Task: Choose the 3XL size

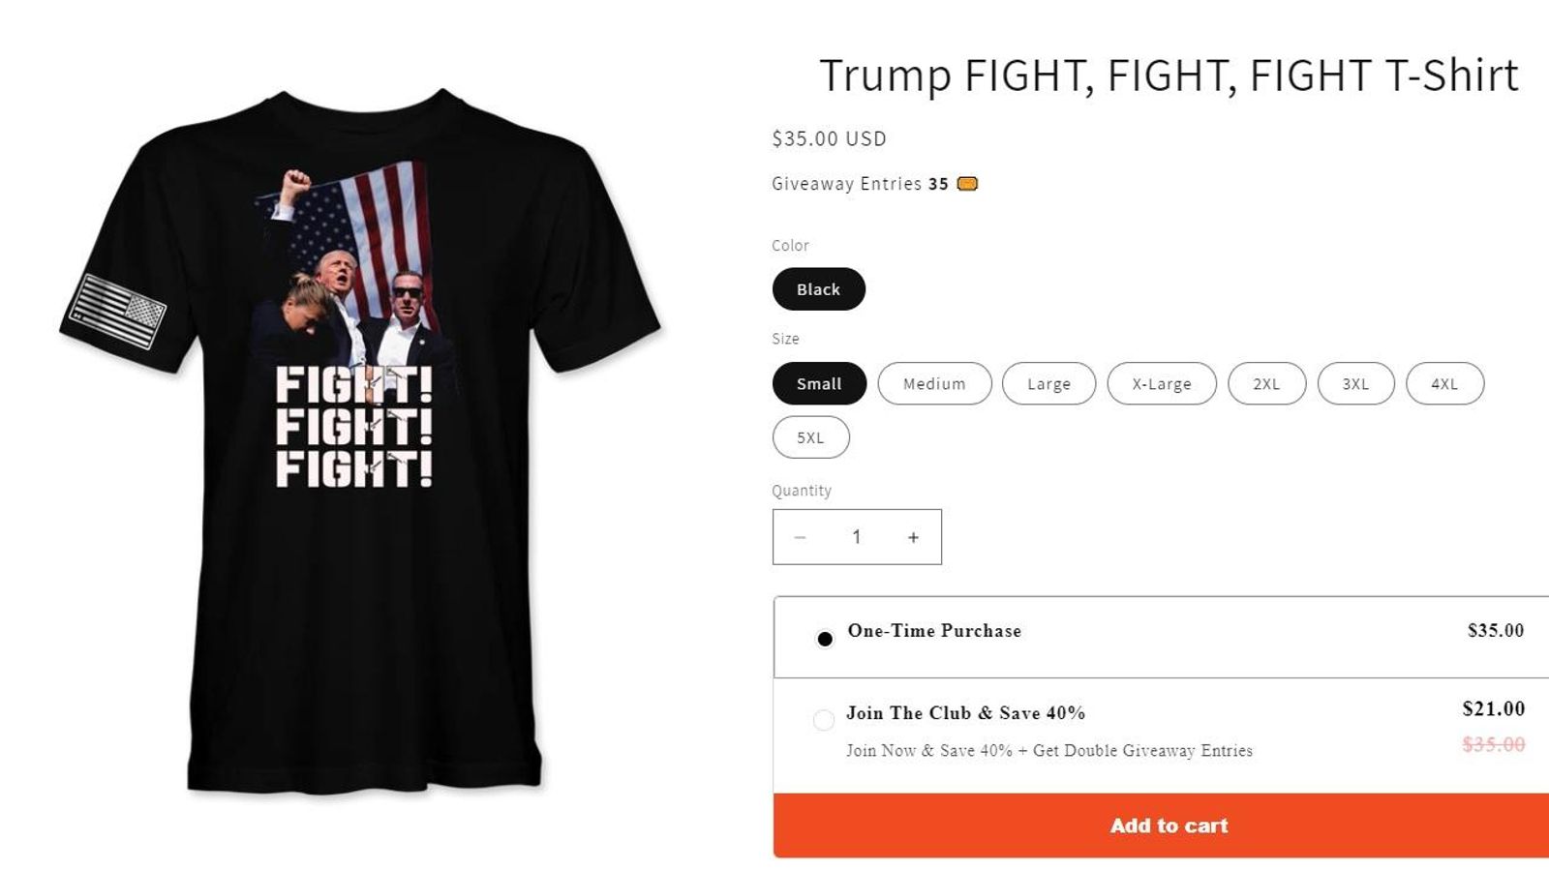Action: tap(1355, 383)
